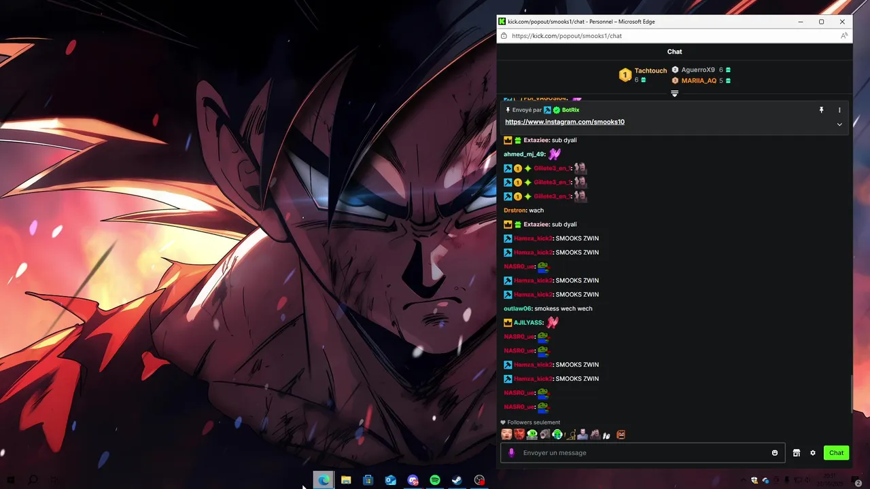Insert the green headphones emote
The image size is (870, 489).
click(x=557, y=435)
